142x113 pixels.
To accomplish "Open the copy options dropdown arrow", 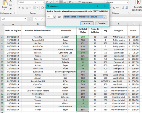I will tap(13, 5).
